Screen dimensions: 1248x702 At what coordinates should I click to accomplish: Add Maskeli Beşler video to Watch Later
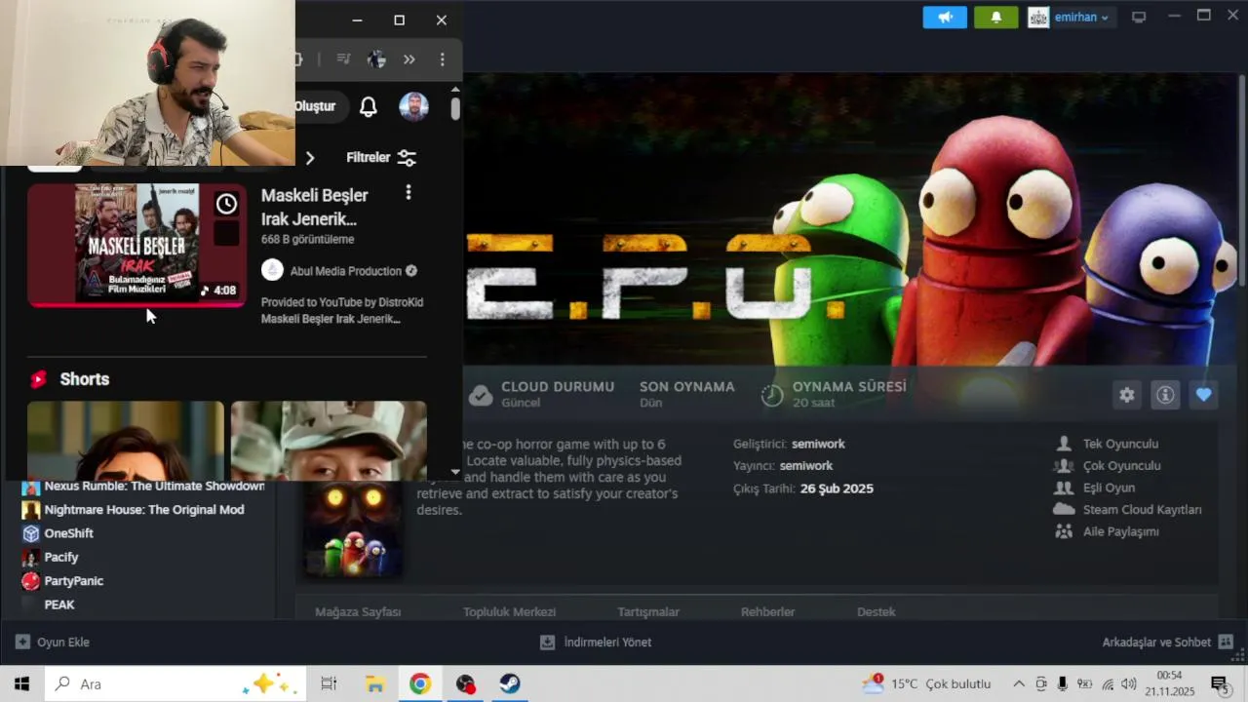tap(226, 204)
